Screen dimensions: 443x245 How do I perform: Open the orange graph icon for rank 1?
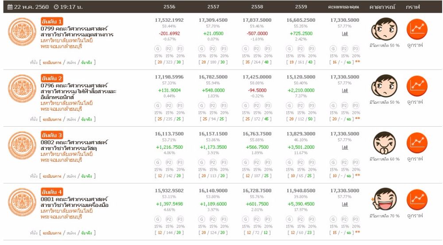coord(416,29)
